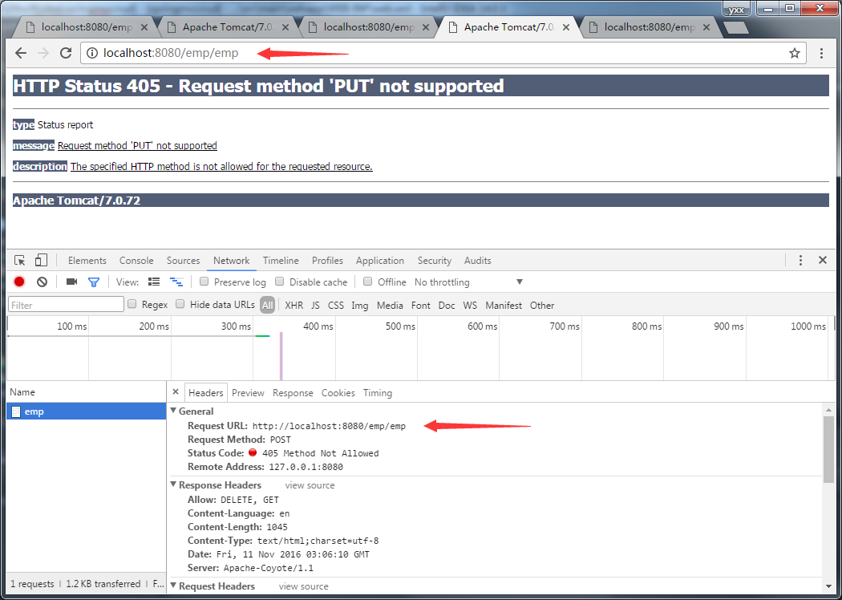Switch to the Cookies tab
Screen dimensions: 842x600
tap(338, 393)
